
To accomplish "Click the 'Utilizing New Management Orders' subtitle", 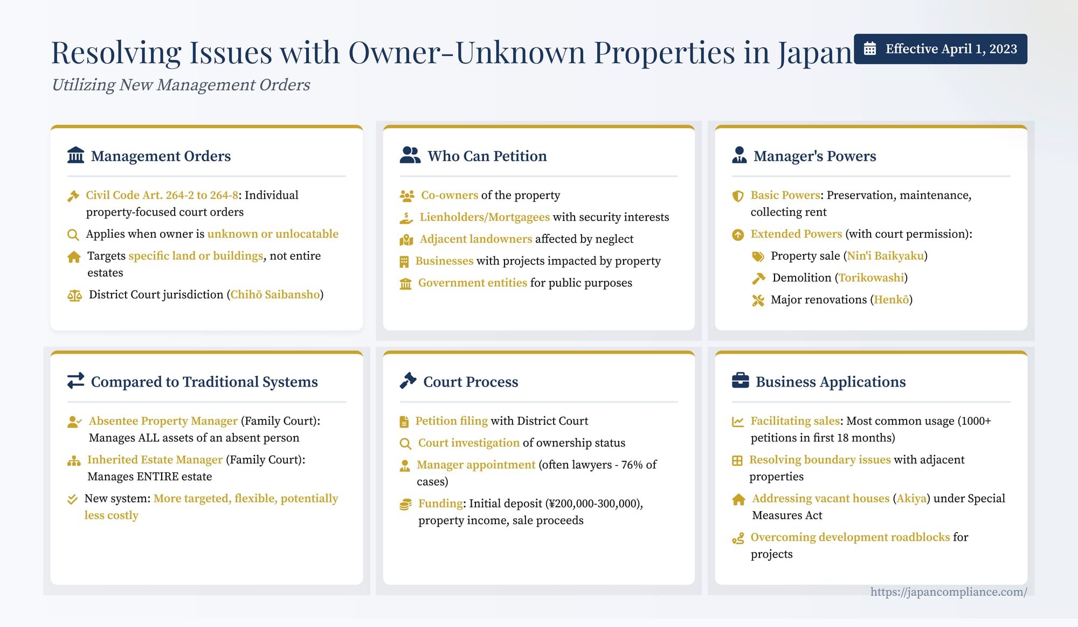I will tap(181, 85).
